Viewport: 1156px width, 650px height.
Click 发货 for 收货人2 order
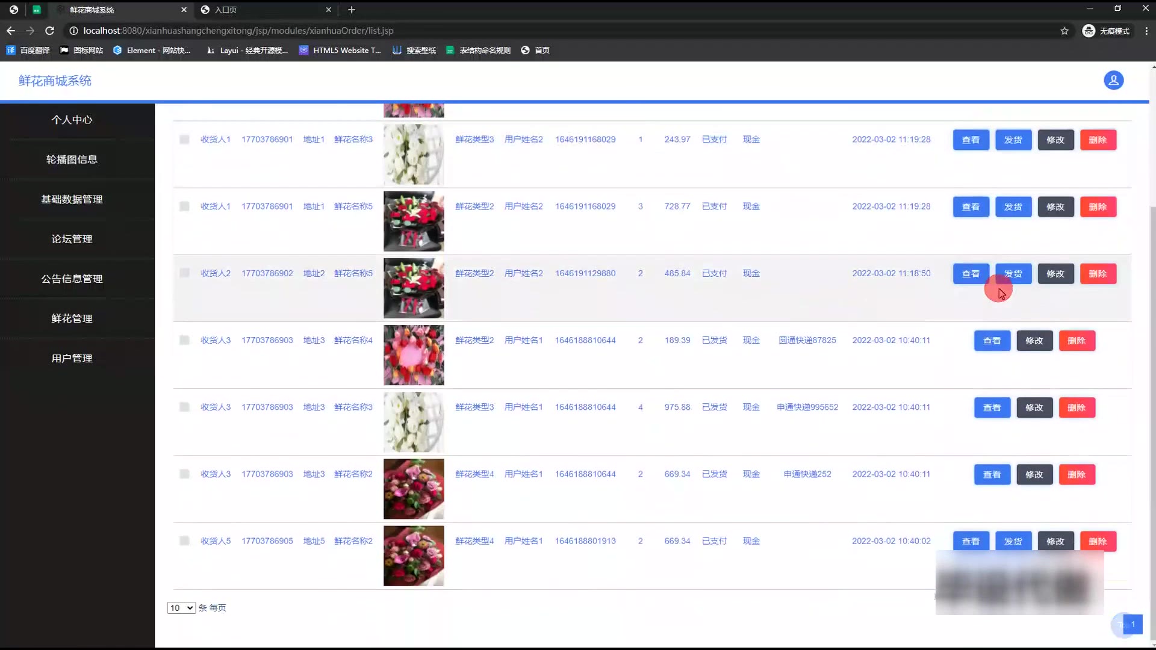tap(1013, 274)
